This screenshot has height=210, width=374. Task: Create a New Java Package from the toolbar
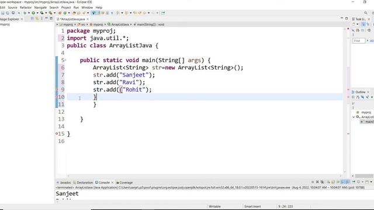pyautogui.click(x=60, y=13)
